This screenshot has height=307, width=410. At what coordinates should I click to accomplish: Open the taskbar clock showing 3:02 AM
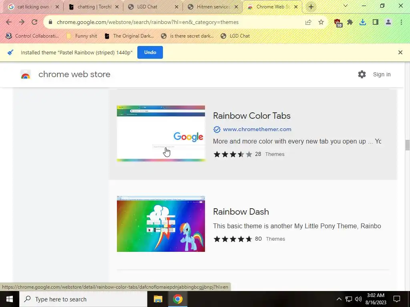(x=376, y=299)
